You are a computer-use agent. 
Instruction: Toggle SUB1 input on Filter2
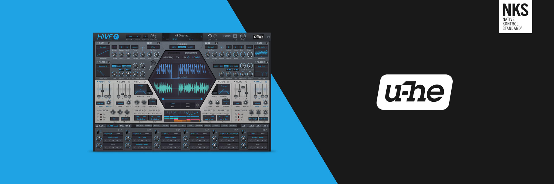226,66
